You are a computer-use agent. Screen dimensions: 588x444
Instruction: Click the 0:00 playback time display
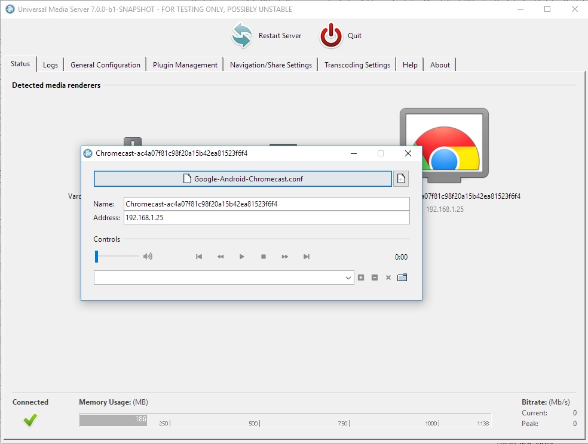click(x=401, y=257)
